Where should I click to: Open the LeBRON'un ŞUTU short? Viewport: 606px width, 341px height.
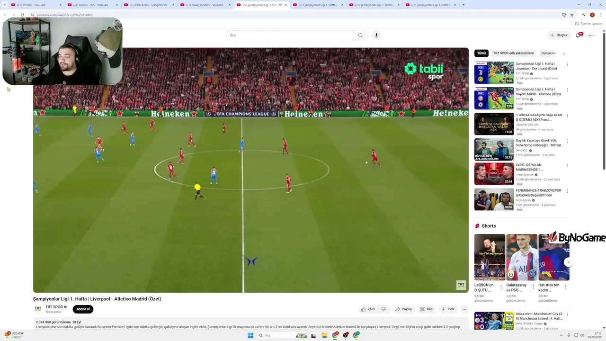(490, 257)
